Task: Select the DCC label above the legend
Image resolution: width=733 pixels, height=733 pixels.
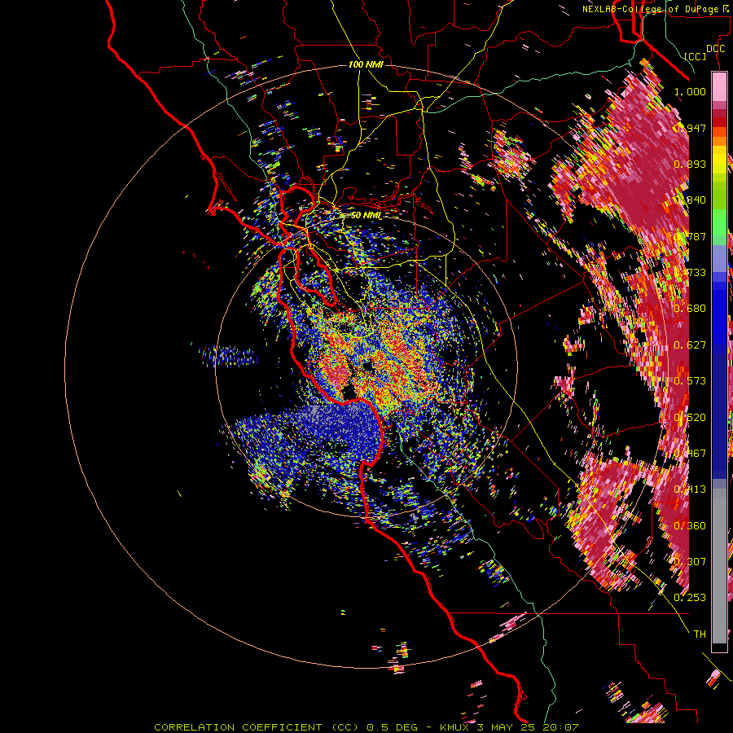Action: [x=715, y=49]
